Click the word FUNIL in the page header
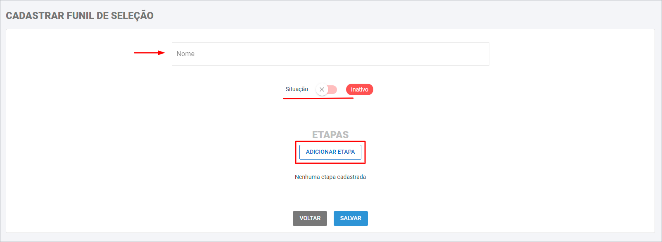 pyautogui.click(x=81, y=16)
